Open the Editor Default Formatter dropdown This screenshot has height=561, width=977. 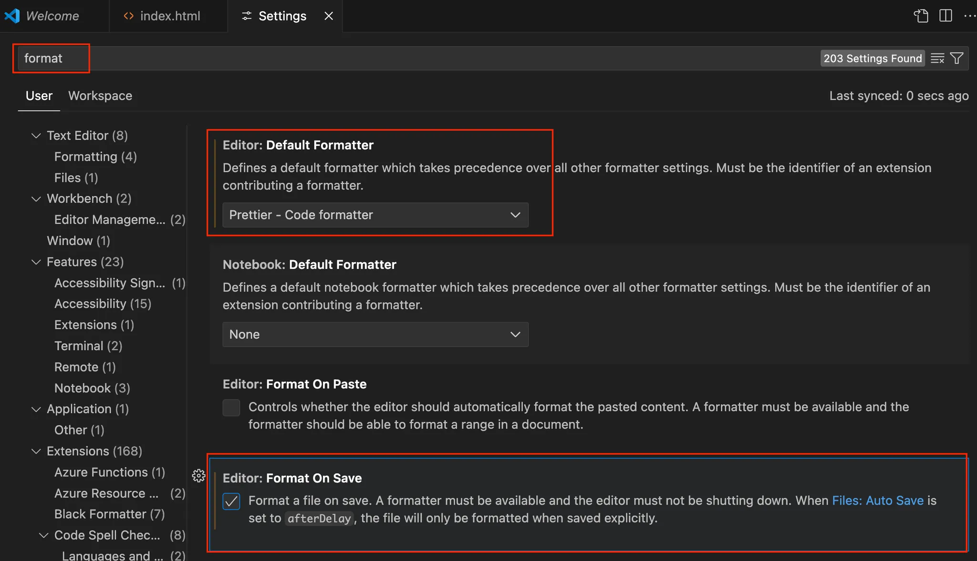[375, 215]
